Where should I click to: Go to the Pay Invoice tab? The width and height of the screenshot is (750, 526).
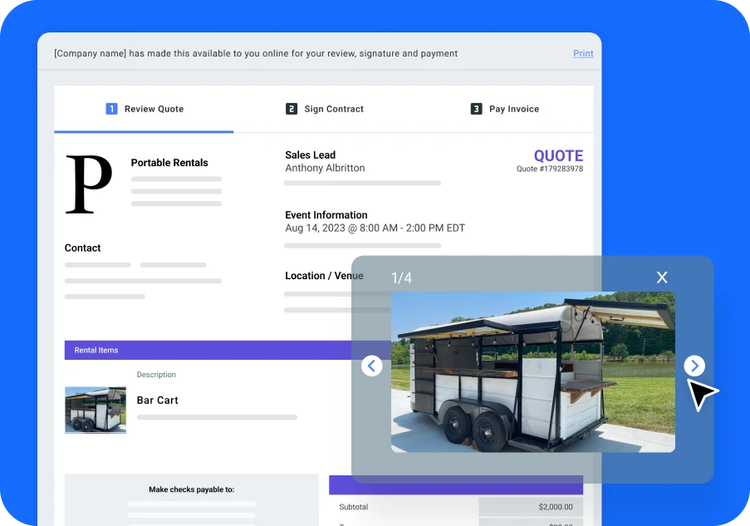click(x=513, y=109)
